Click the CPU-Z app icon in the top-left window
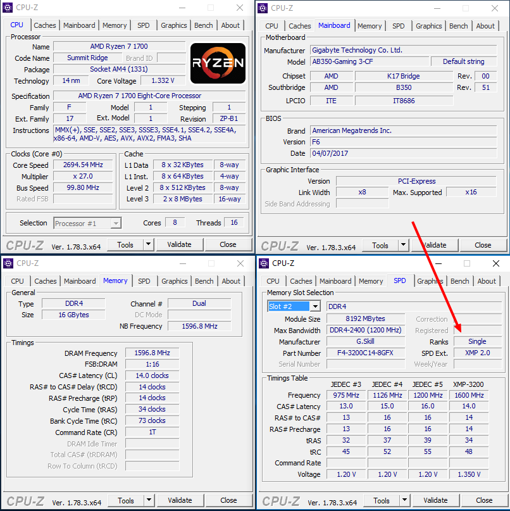The height and width of the screenshot is (511, 510). point(8,8)
